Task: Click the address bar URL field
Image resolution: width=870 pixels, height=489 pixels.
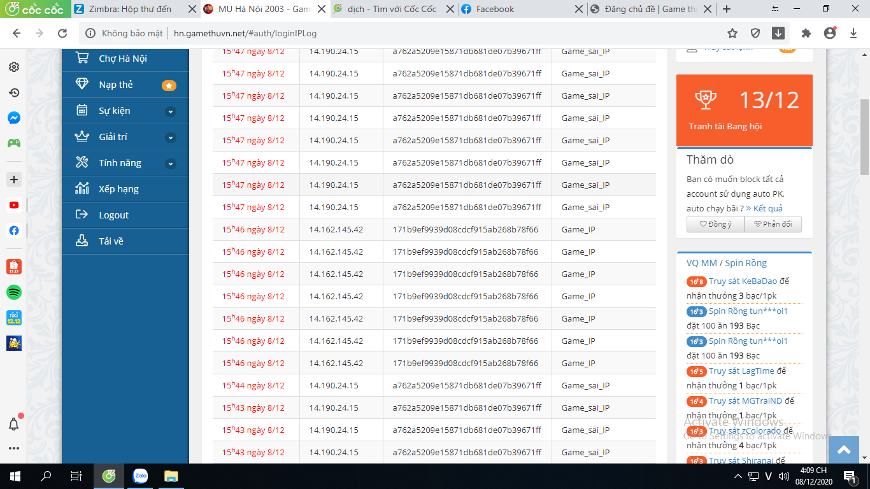Action: pos(408,34)
